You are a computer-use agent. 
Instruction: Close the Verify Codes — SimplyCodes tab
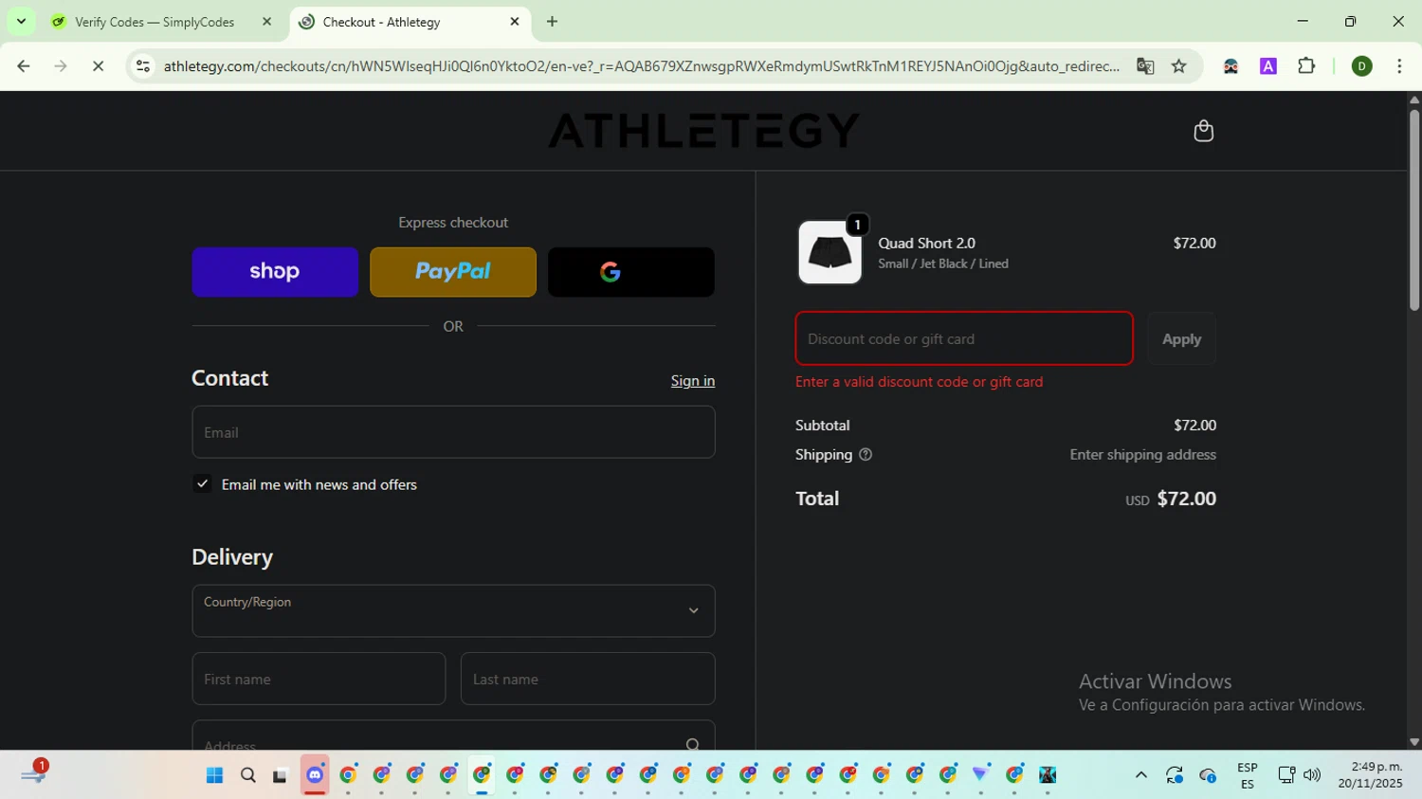266,22
